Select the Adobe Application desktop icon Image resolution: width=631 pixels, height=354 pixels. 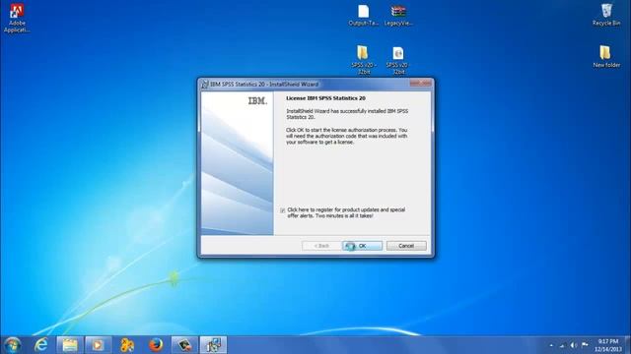tap(17, 18)
